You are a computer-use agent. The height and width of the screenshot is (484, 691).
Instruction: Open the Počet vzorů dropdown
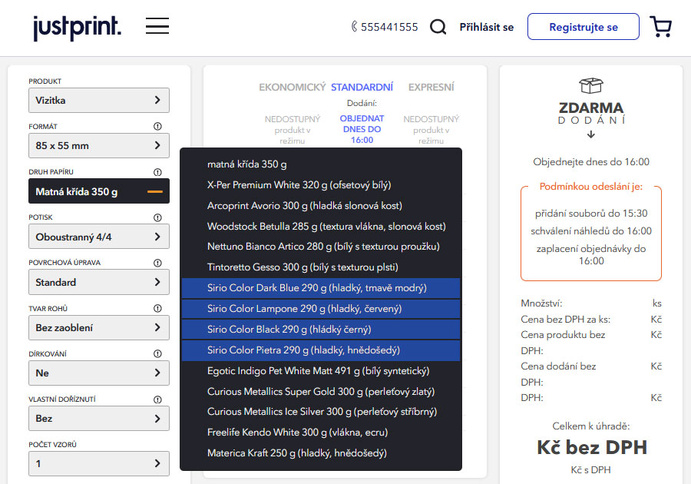tap(99, 463)
